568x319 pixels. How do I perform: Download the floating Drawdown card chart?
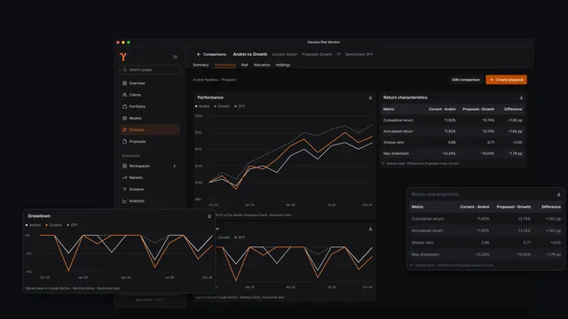(209, 216)
